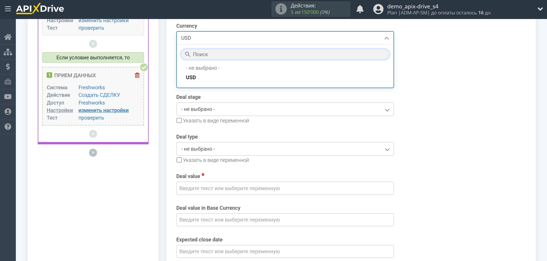Expand the Deal type dropdown
This screenshot has width=547, height=261.
tap(285, 149)
